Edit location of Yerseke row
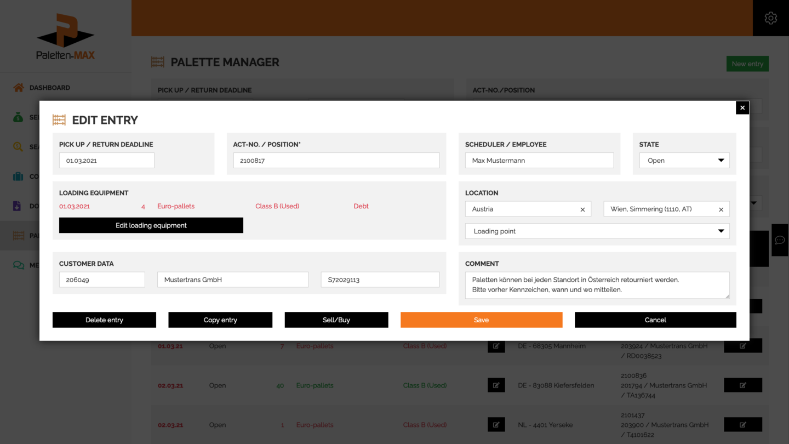Image resolution: width=789 pixels, height=444 pixels. [496, 425]
